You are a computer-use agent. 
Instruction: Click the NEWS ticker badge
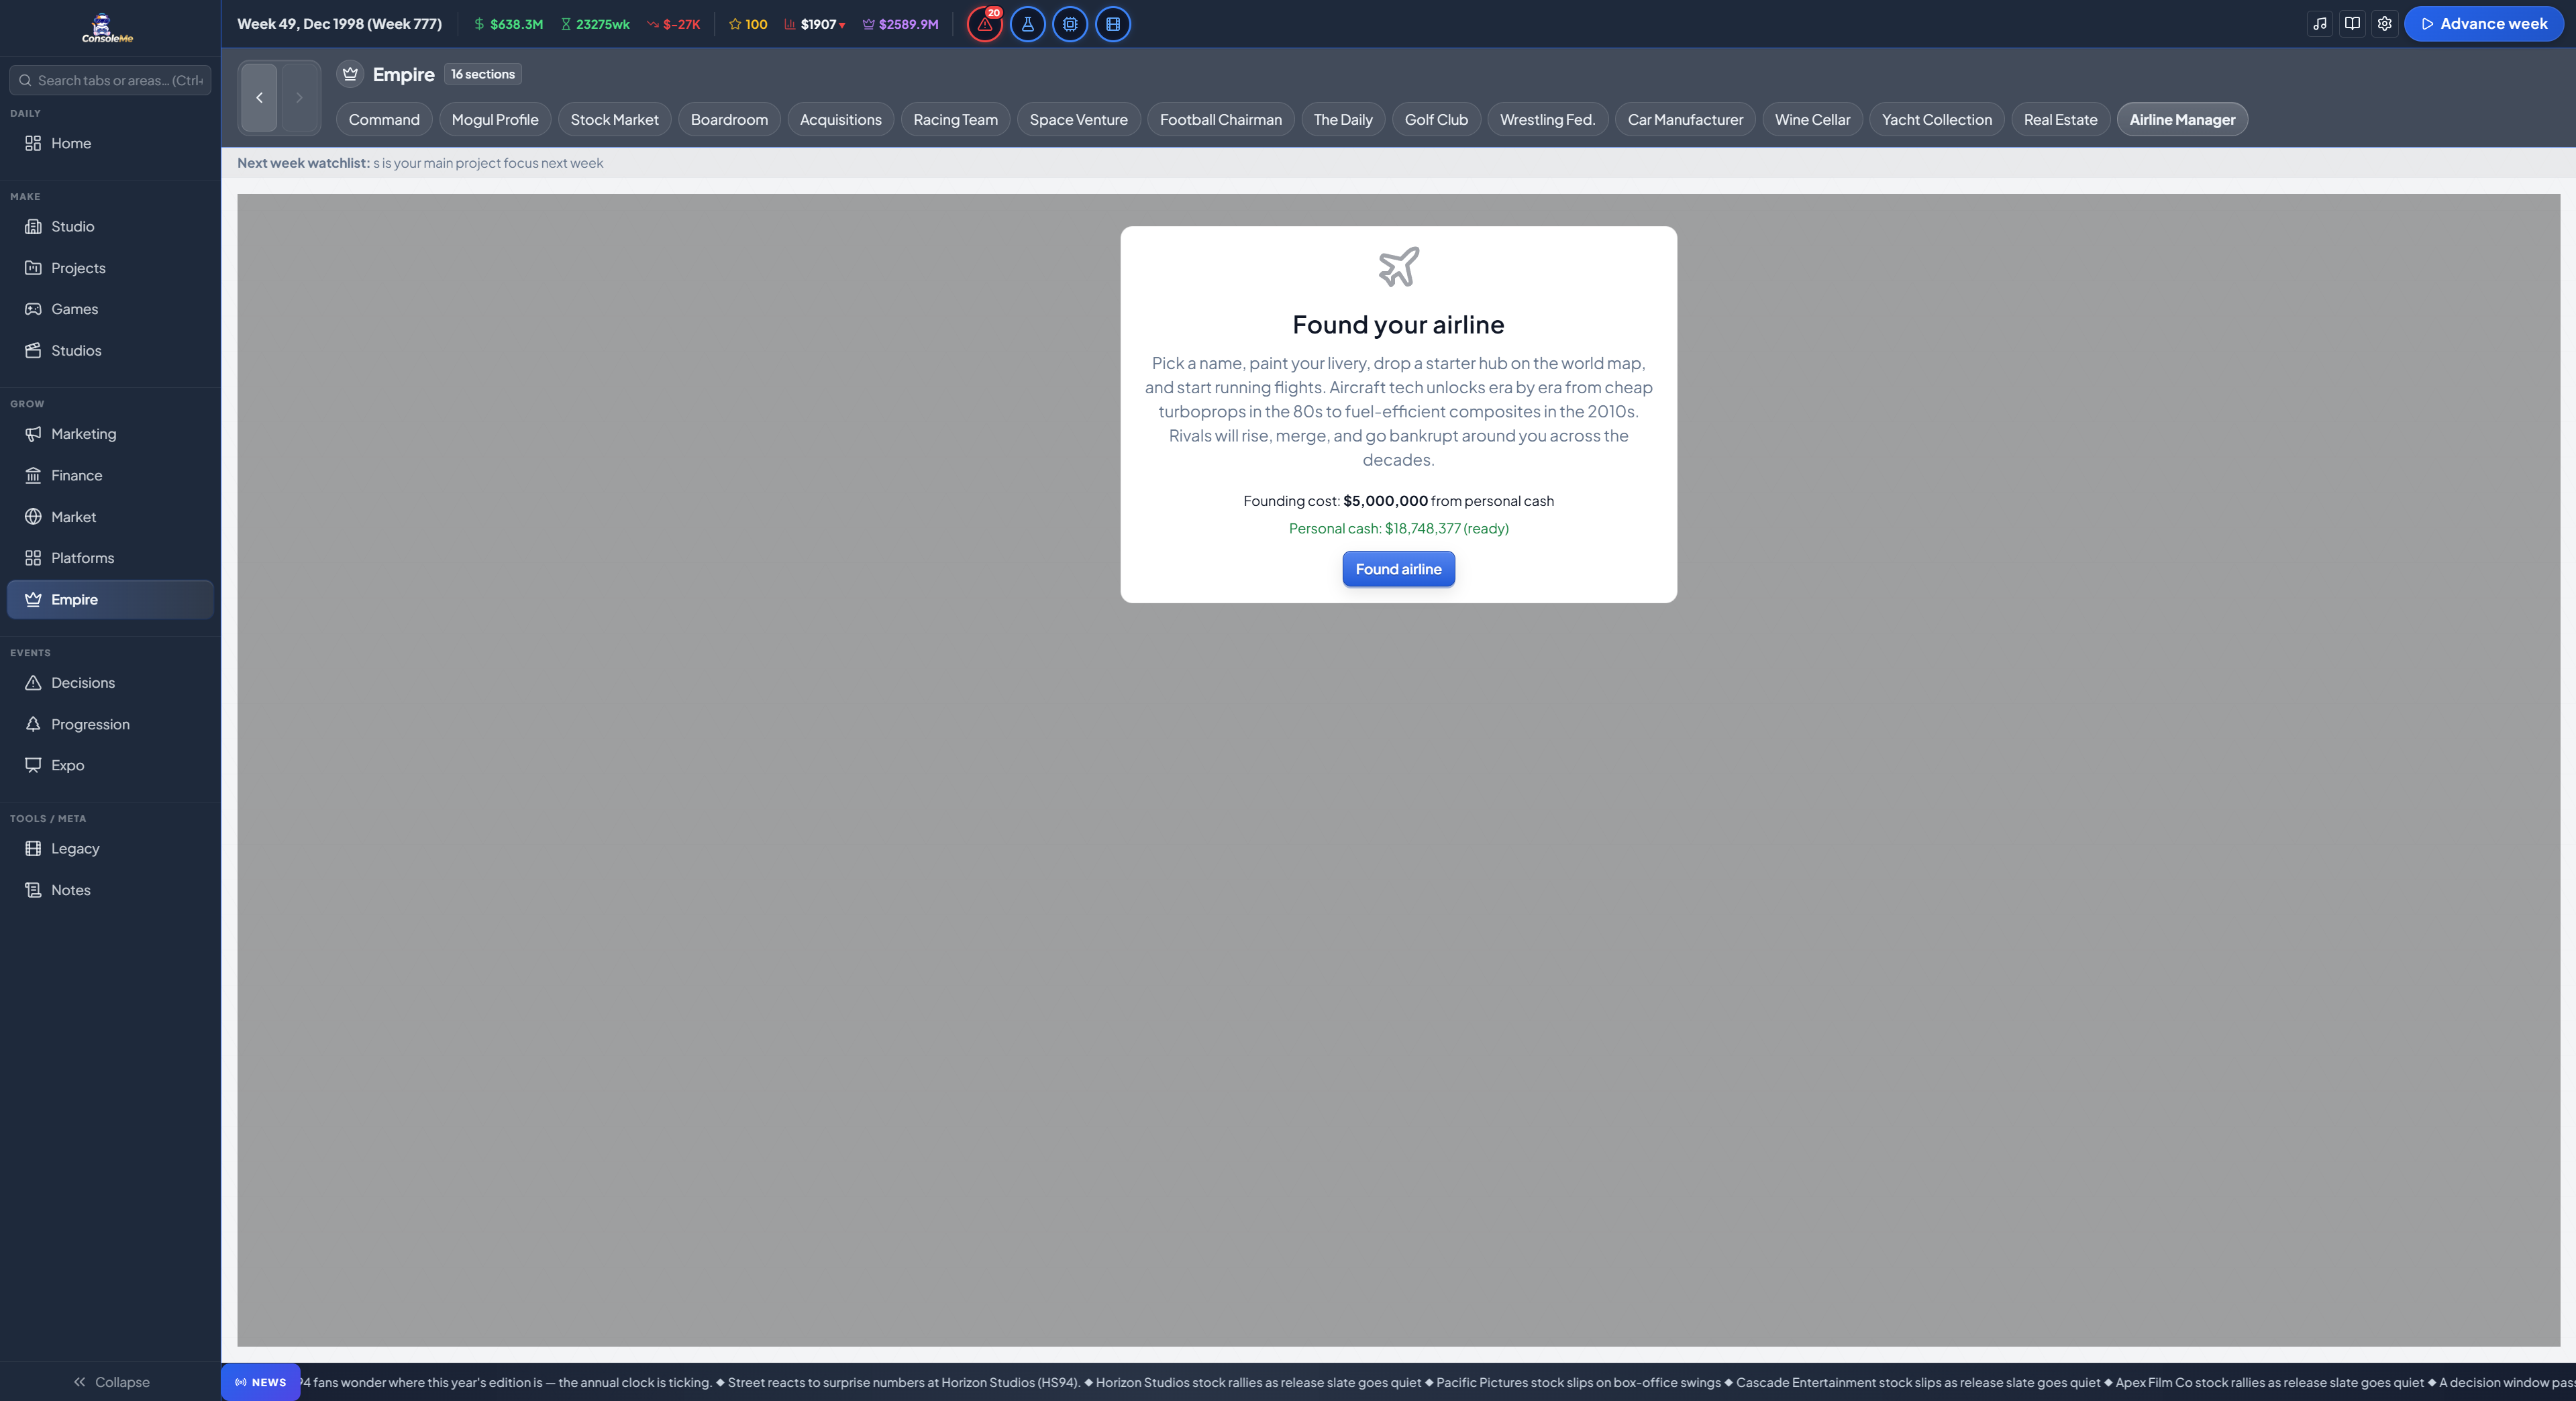click(261, 1382)
